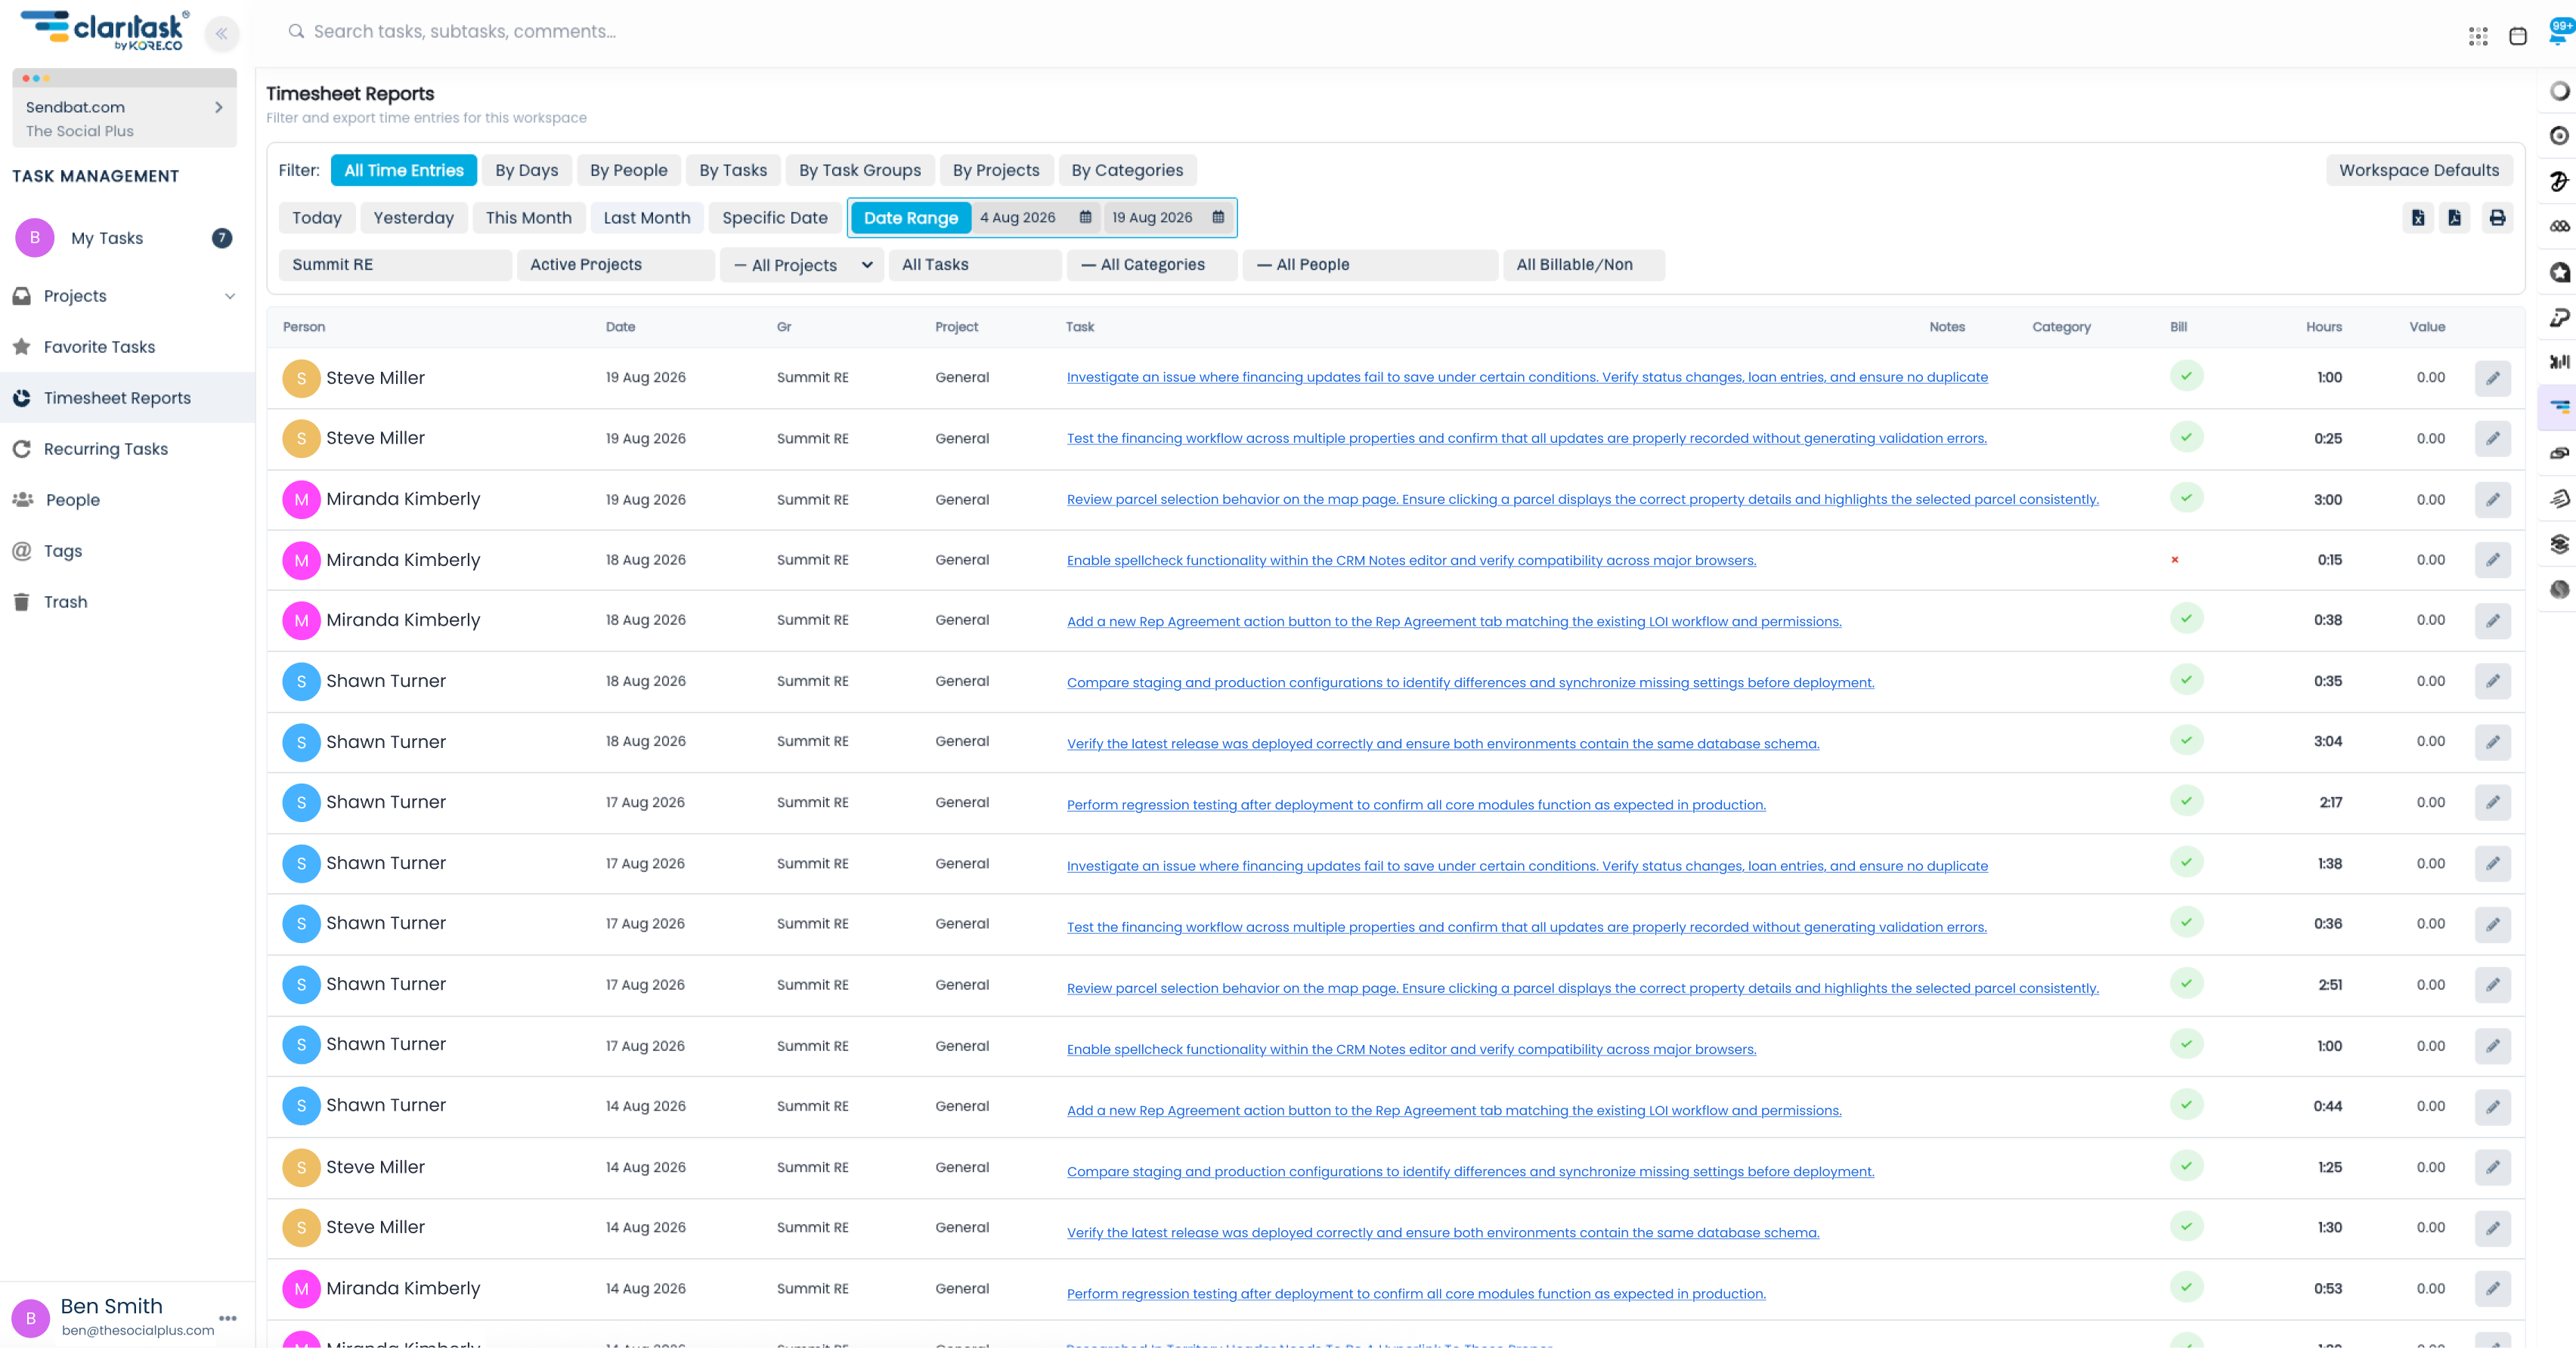Open the apps grid icon in top bar

[2478, 36]
